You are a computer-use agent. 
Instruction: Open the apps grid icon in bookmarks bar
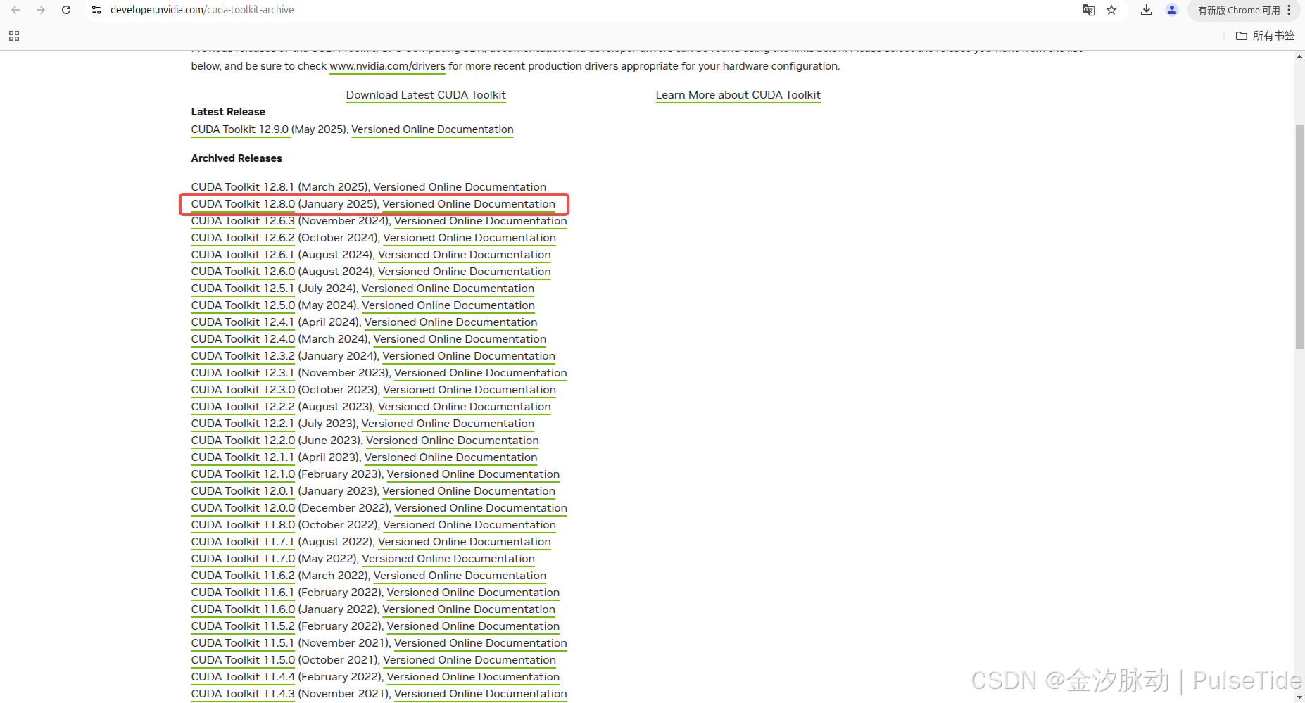pyautogui.click(x=14, y=36)
